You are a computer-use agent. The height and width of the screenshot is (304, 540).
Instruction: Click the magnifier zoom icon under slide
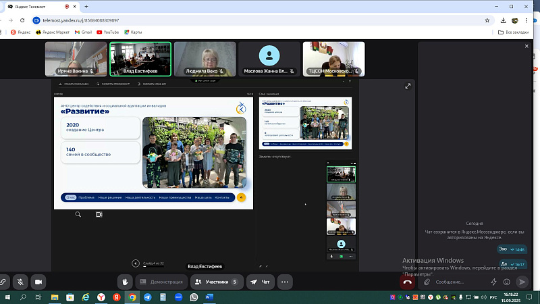pyautogui.click(x=78, y=214)
